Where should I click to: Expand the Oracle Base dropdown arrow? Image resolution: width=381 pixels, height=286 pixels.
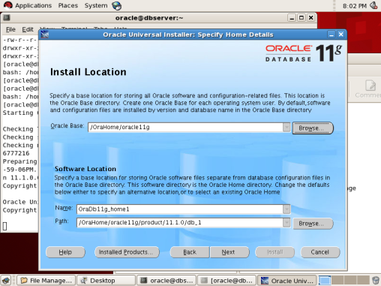286,127
